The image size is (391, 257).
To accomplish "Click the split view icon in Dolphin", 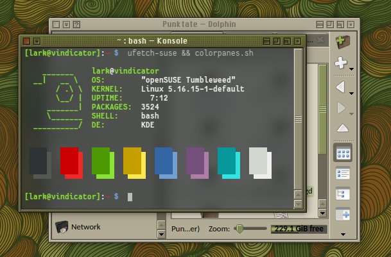I will pos(343,214).
